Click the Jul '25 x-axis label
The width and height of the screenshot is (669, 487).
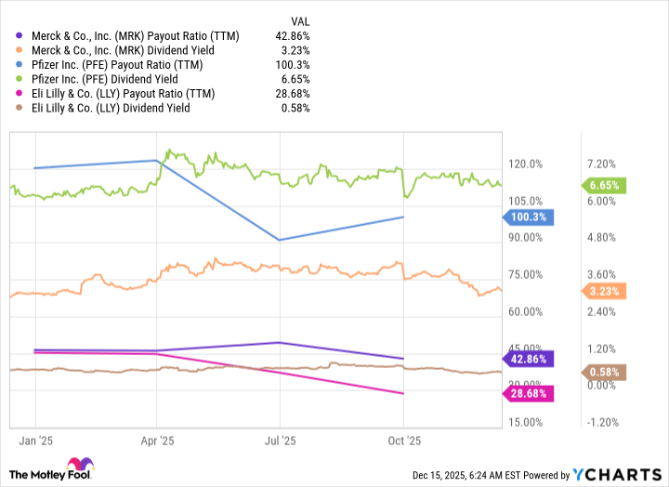coord(281,441)
